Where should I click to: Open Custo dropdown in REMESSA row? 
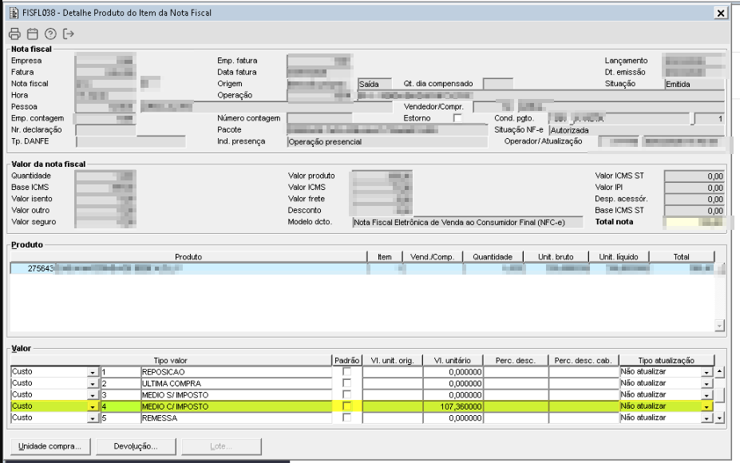[x=93, y=418]
